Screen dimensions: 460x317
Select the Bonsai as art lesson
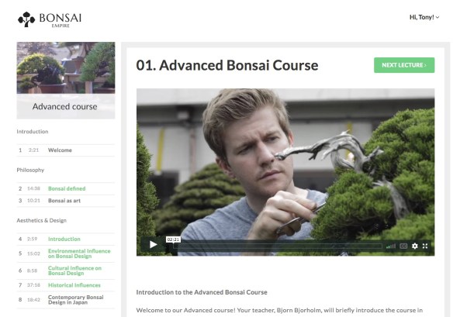(66, 201)
